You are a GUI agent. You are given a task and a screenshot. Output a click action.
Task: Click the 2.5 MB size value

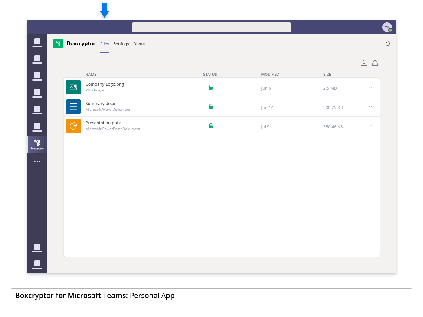click(330, 88)
